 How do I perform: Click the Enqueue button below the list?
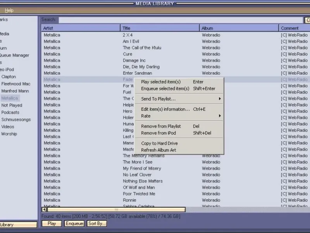click(74, 224)
